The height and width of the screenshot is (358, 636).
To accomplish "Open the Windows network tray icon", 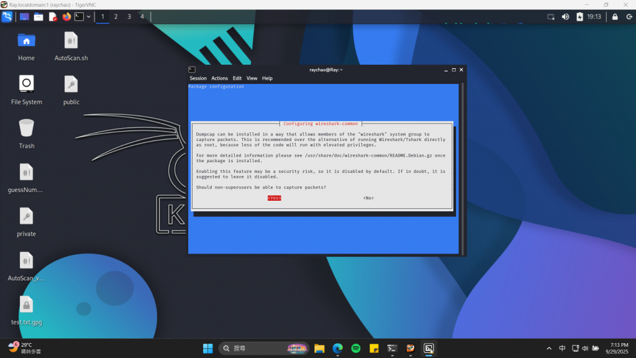I will tap(575, 348).
